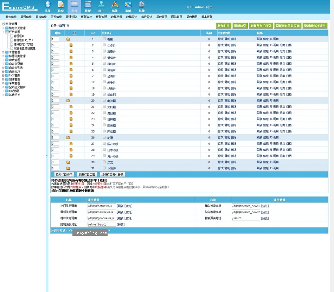This screenshot has width=334, height=292.
Task: Select the 栏目 (Column) top navigation icon
Action: (x=74, y=7)
